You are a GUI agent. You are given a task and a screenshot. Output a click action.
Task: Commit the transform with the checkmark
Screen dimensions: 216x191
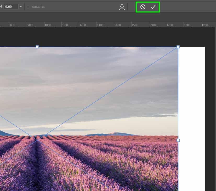(x=153, y=7)
